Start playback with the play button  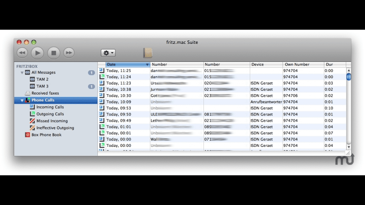pyautogui.click(x=37, y=53)
